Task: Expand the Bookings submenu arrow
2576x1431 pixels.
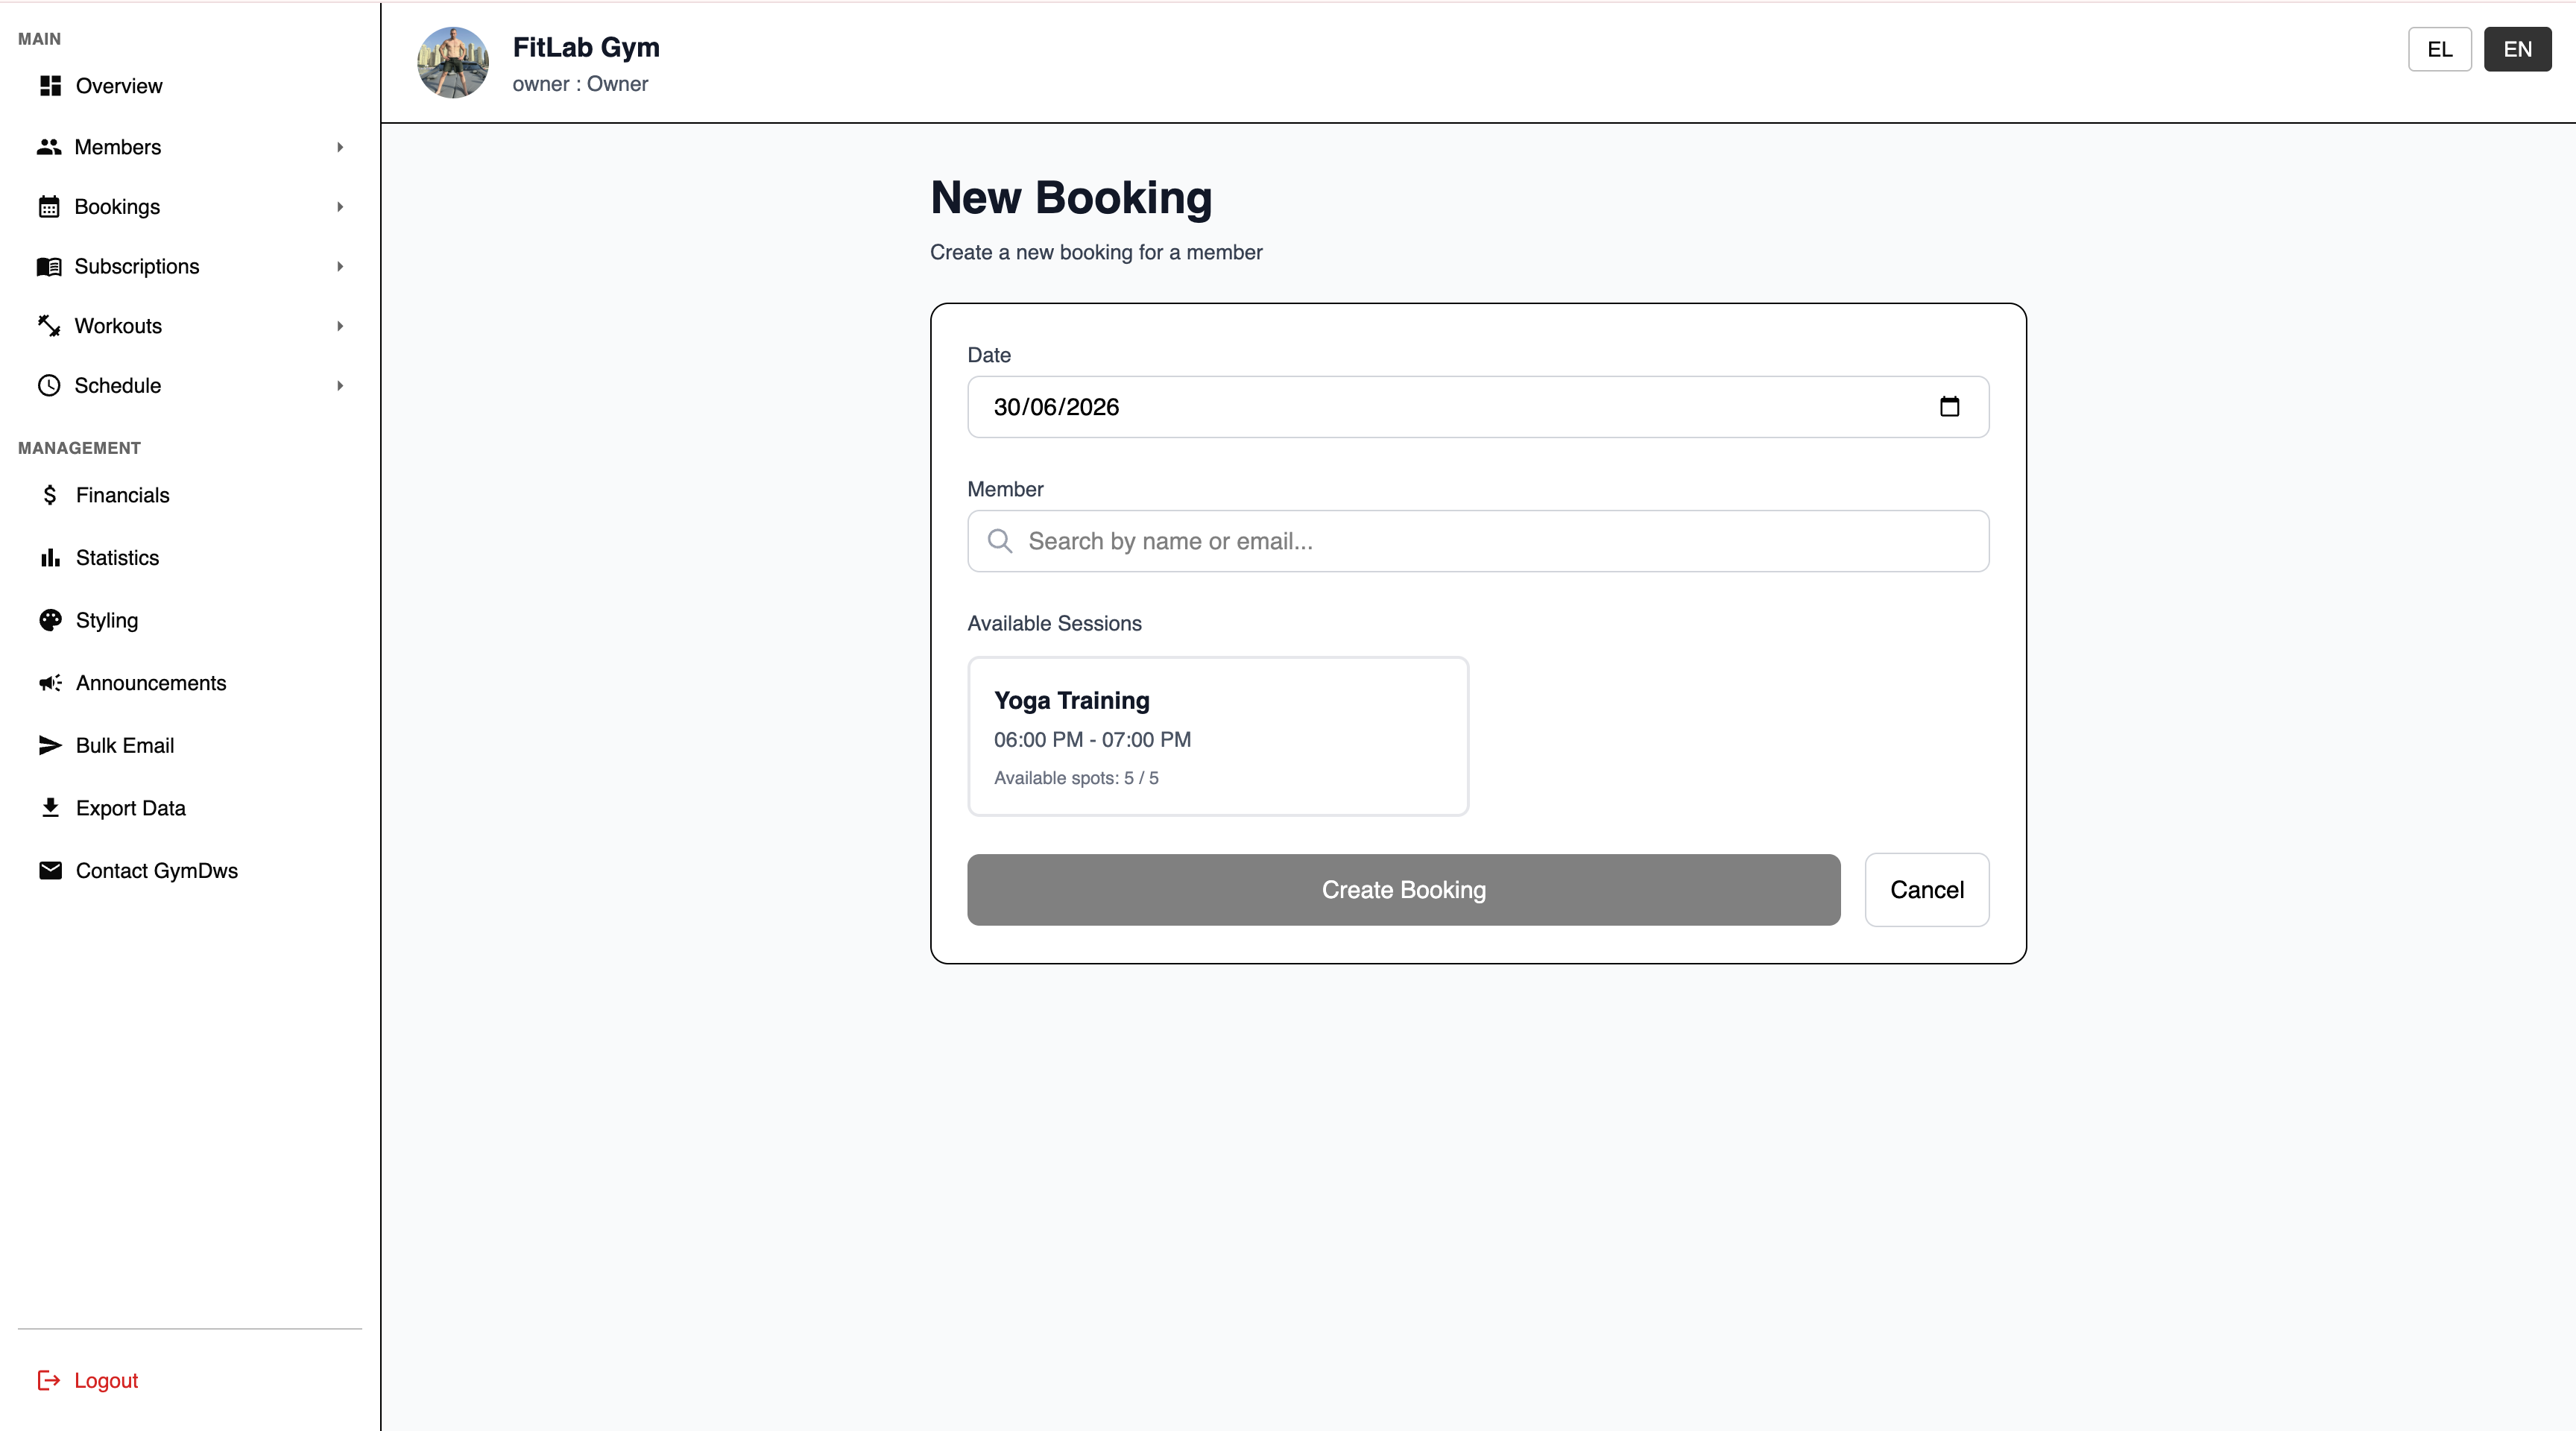Action: [x=340, y=207]
